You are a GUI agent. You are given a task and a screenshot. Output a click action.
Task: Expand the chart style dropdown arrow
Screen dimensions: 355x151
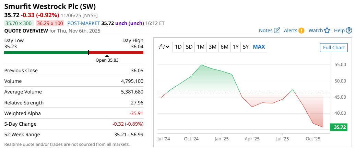point(167,47)
